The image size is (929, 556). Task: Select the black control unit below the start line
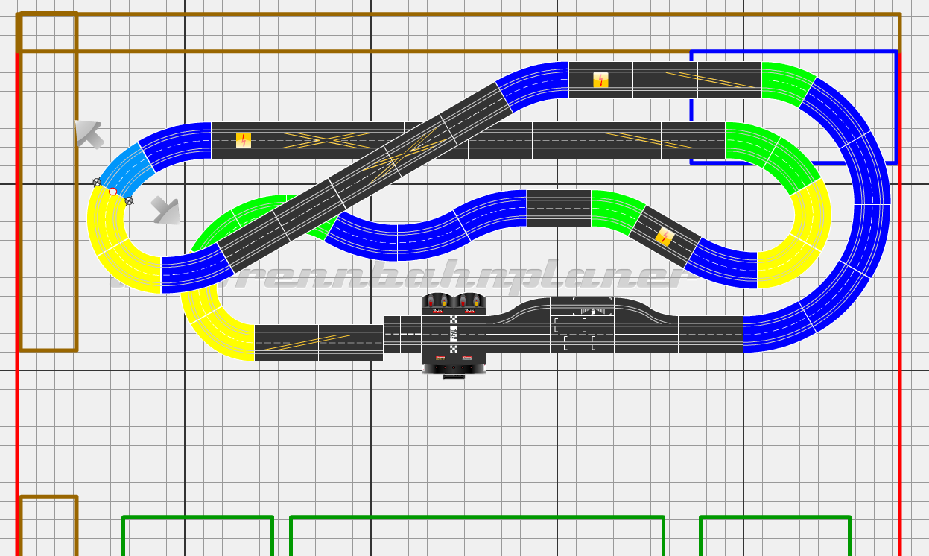(x=454, y=364)
